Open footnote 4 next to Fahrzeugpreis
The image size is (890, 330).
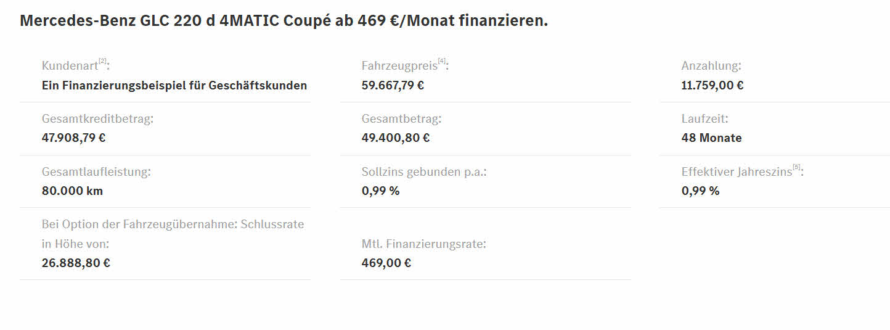[442, 60]
